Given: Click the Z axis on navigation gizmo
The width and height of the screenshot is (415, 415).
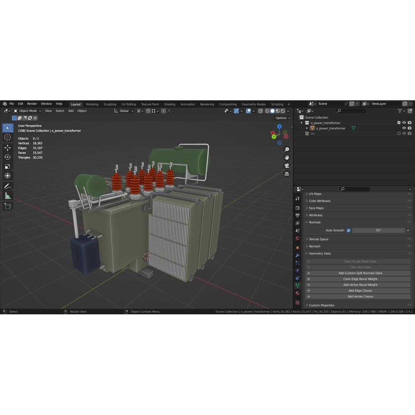Looking at the screenshot, I should 279,126.
